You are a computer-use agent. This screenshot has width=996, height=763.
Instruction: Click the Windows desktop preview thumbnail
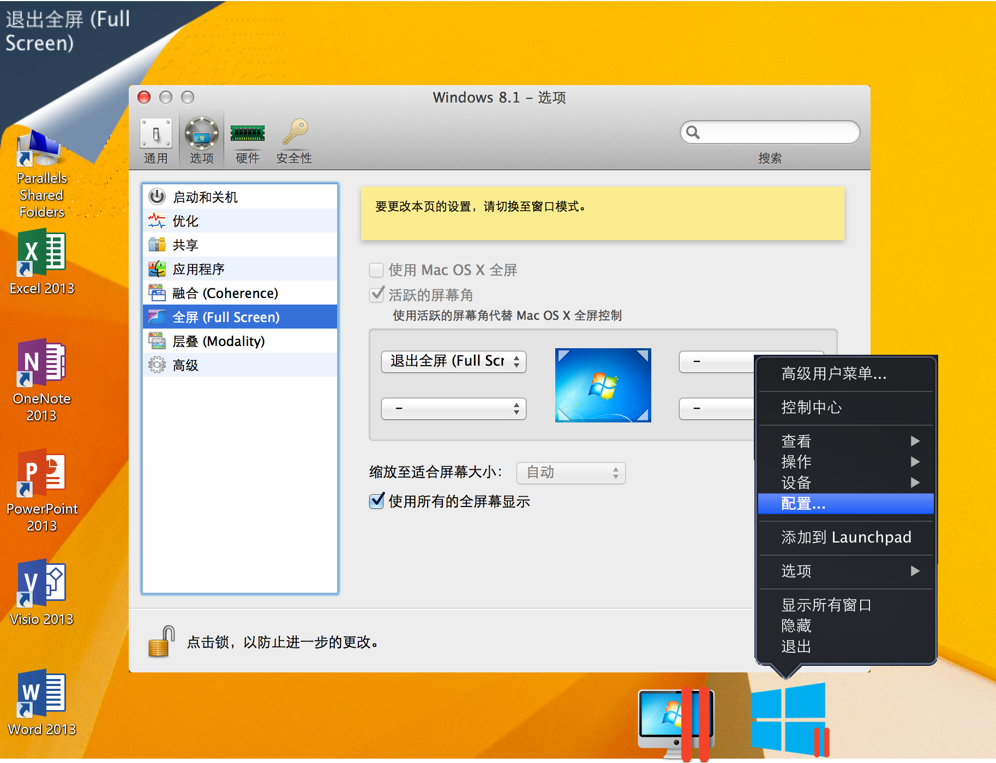pos(603,385)
